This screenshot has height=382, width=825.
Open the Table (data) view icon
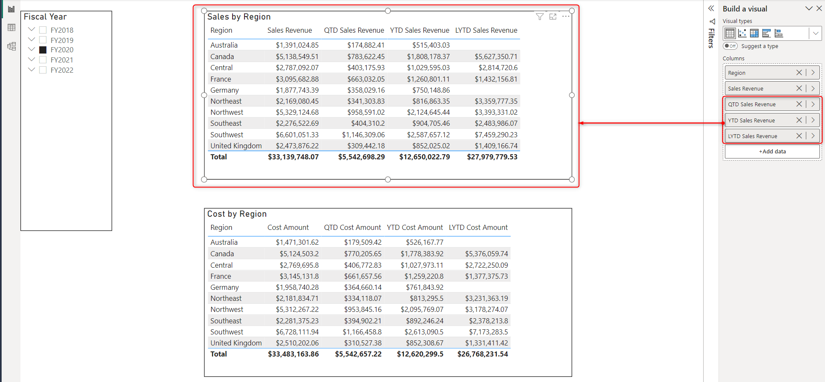11,28
